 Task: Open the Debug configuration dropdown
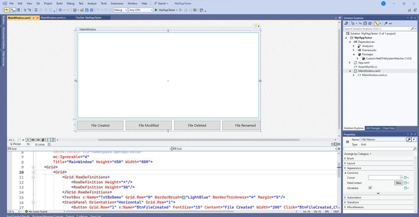click(120, 10)
